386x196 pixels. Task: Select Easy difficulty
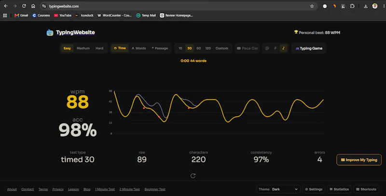click(67, 48)
